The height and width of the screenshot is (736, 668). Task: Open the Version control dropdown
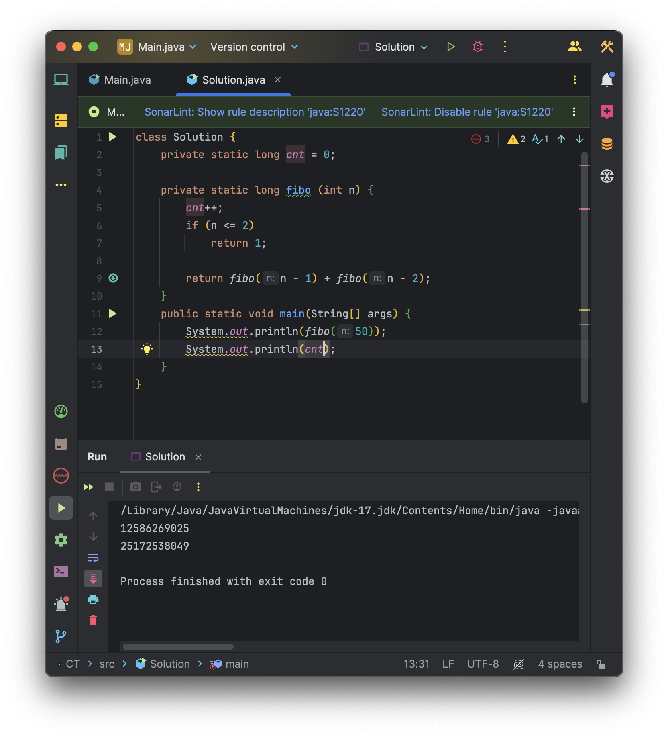254,47
